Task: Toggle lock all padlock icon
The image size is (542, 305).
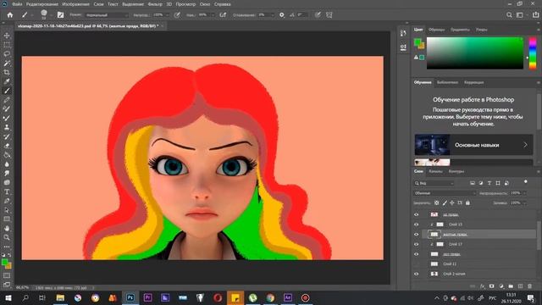Action: tap(467, 203)
